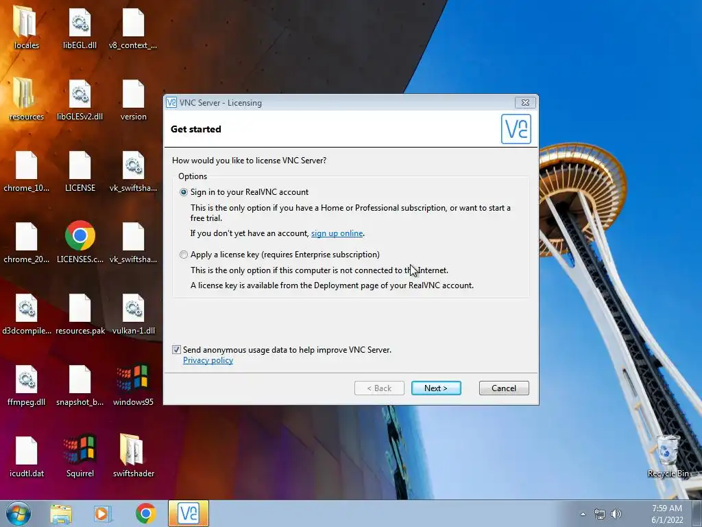Open the Windows Start menu

pos(19,513)
